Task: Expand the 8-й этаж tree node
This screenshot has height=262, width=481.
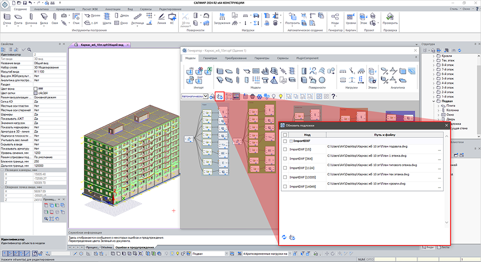Action: (434, 65)
